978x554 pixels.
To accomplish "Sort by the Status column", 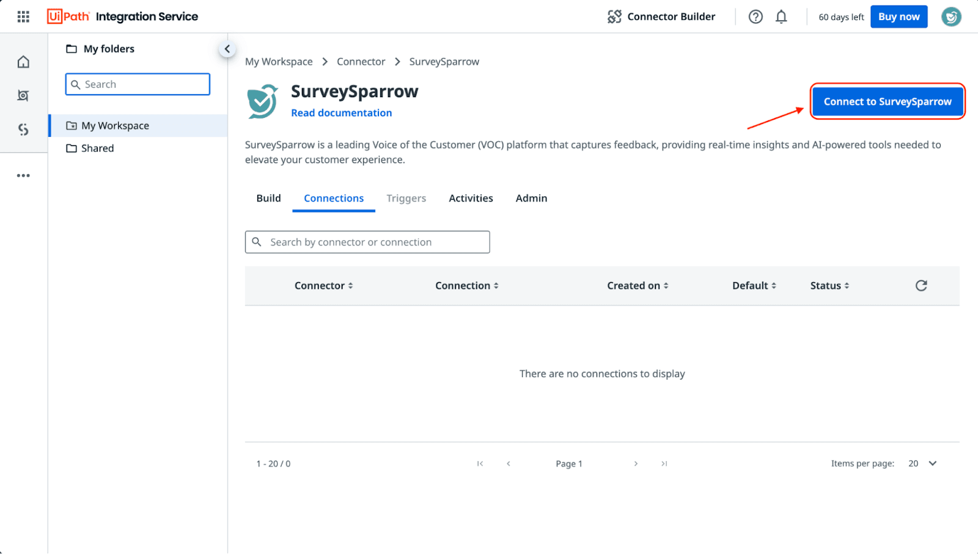I will (x=829, y=286).
